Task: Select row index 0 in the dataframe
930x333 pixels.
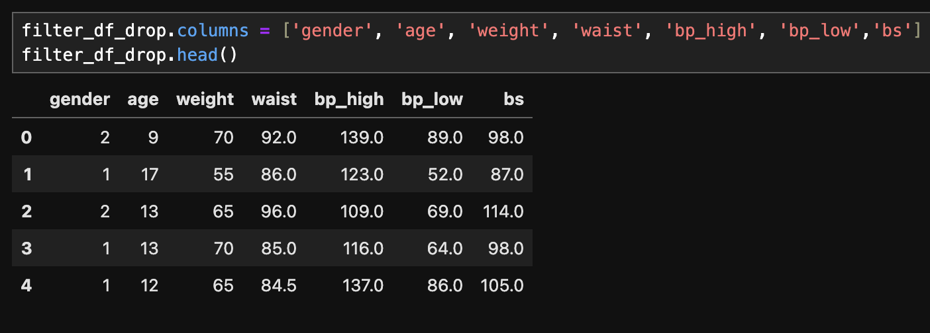Action: (x=26, y=137)
